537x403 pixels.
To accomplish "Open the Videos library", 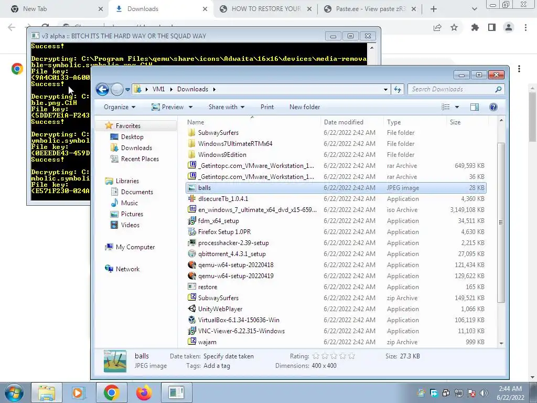I will pos(130,225).
